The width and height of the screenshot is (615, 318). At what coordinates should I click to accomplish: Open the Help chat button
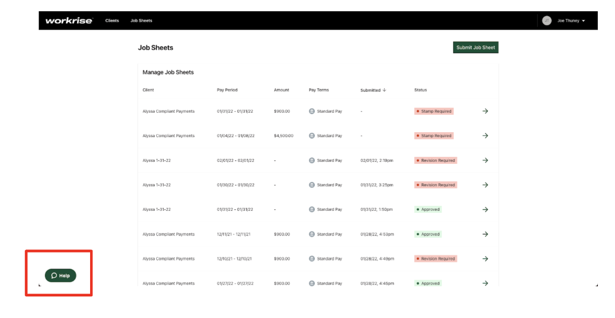click(61, 275)
